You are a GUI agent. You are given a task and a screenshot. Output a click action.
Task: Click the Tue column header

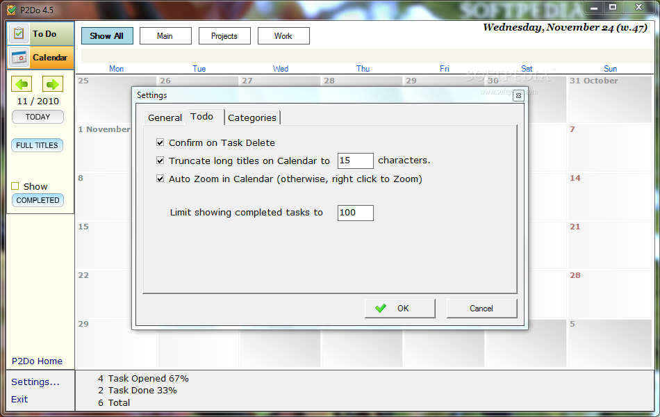199,69
